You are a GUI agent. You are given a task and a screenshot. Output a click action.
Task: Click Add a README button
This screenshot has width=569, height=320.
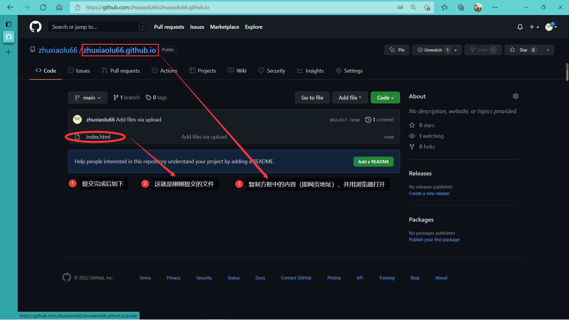click(373, 161)
